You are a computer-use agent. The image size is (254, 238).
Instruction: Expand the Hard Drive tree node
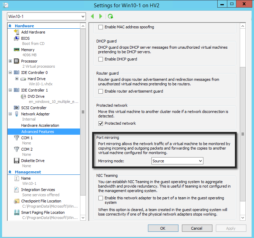pos(17,79)
